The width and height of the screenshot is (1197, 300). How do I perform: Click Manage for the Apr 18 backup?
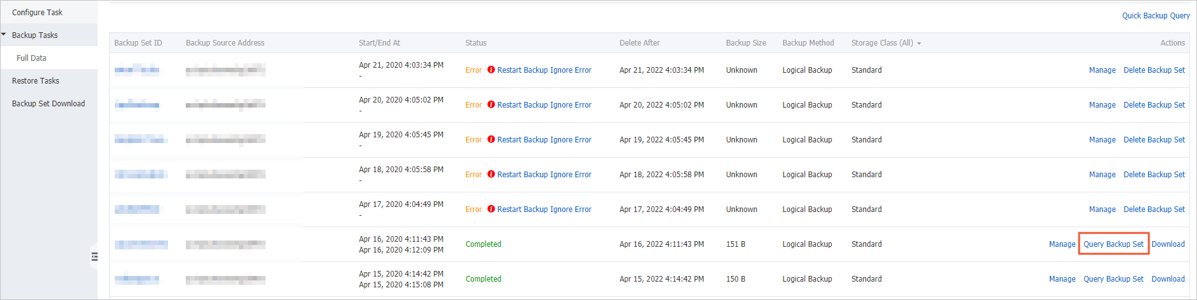pos(1102,175)
